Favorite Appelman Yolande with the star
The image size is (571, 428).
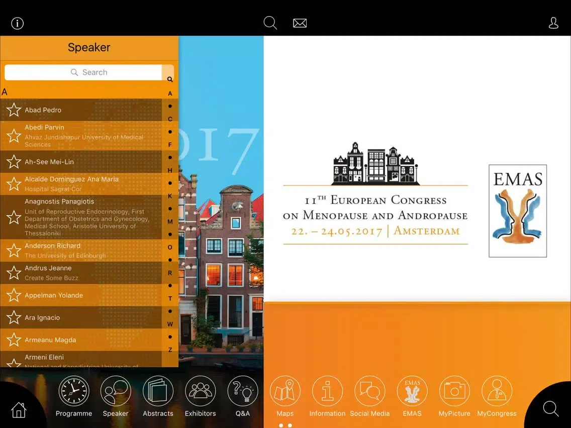coord(14,295)
